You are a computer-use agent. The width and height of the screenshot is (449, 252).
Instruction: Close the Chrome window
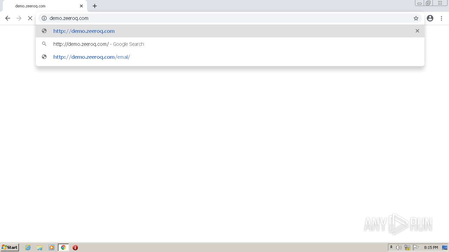pyautogui.click(x=440, y=3)
